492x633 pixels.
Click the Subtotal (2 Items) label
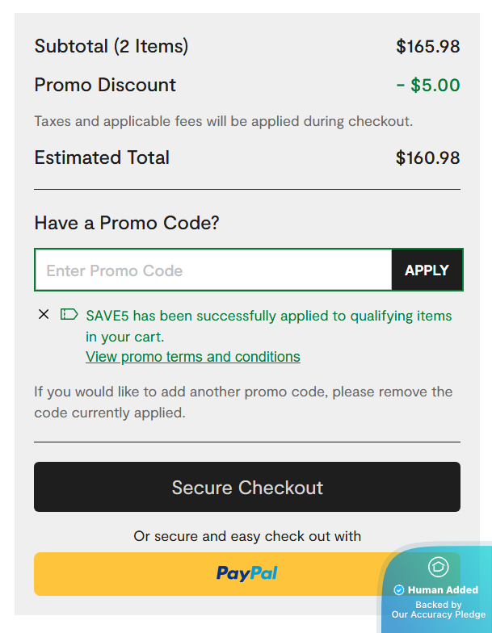[111, 46]
